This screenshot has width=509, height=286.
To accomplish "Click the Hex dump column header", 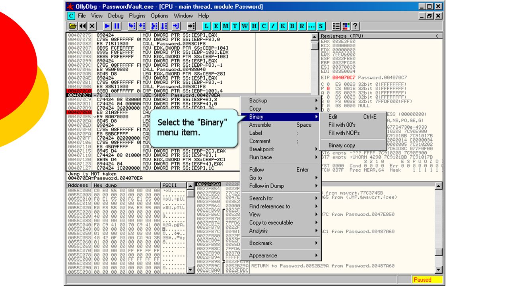I will point(126,185).
